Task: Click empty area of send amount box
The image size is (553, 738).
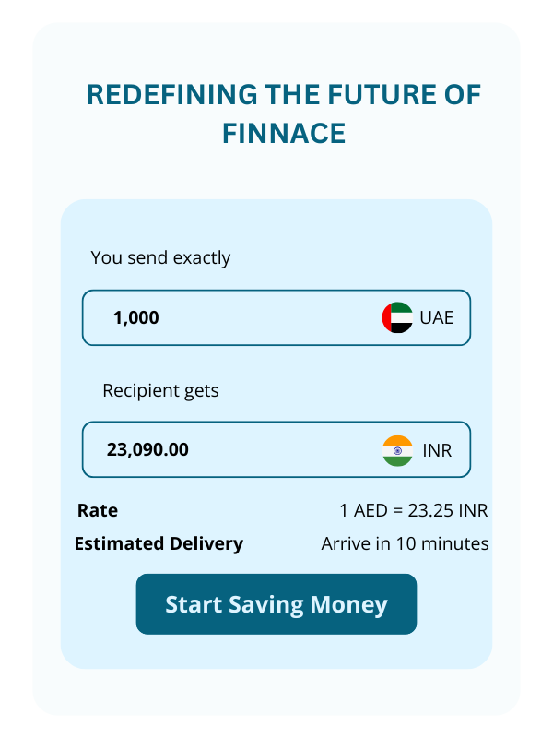Action: (270, 317)
